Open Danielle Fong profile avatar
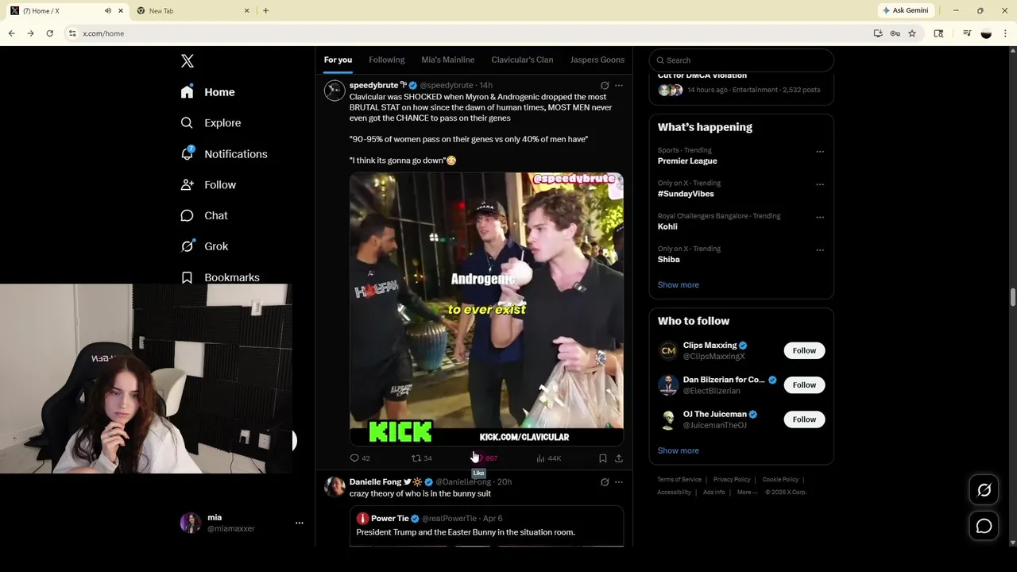The height and width of the screenshot is (572, 1017). [334, 486]
